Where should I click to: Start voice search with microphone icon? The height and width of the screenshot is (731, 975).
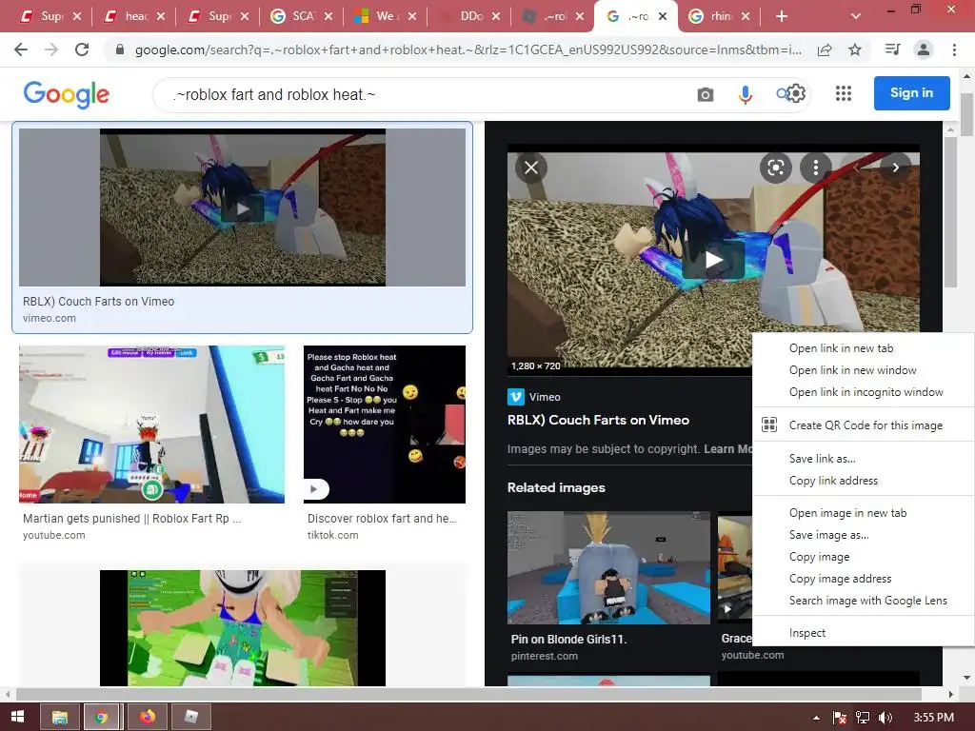pos(745,94)
